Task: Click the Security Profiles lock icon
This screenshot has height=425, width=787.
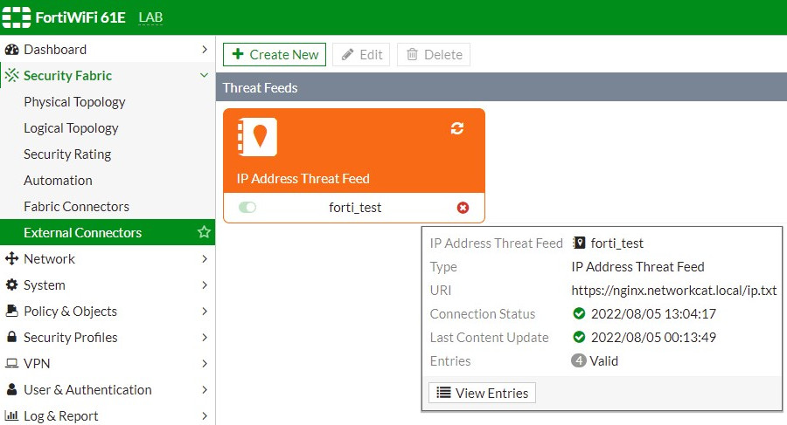Action: point(11,337)
